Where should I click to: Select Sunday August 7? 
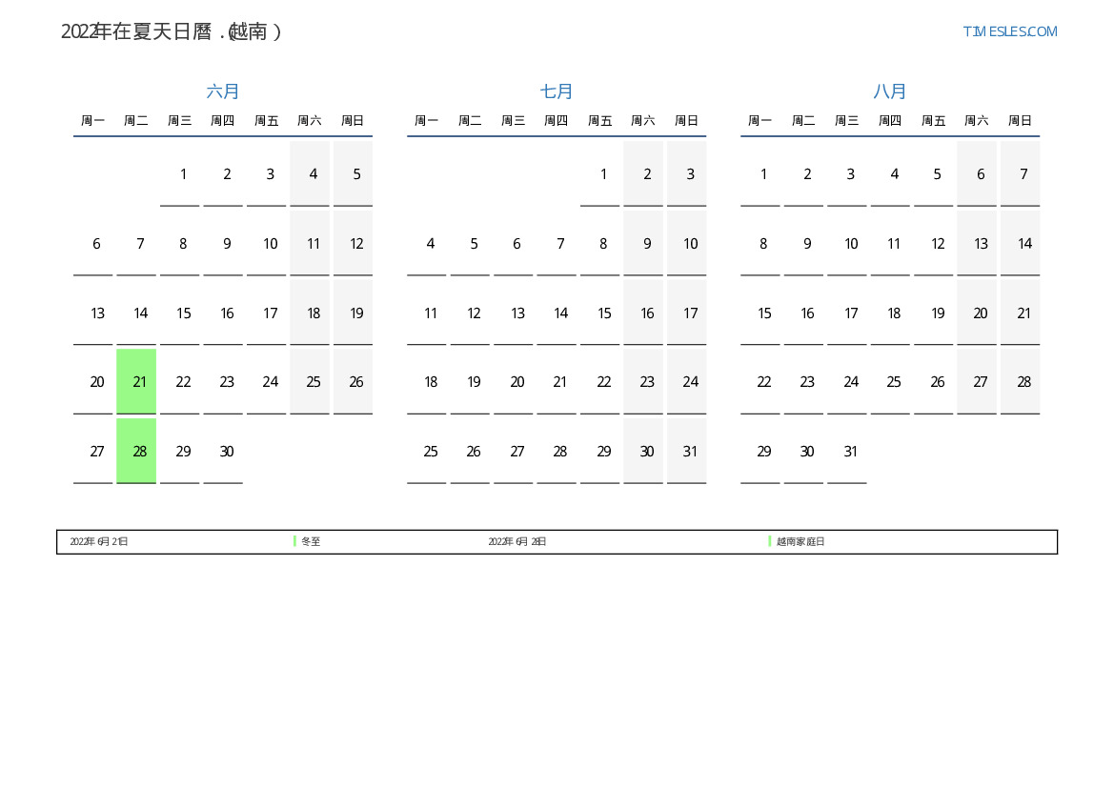[1021, 174]
